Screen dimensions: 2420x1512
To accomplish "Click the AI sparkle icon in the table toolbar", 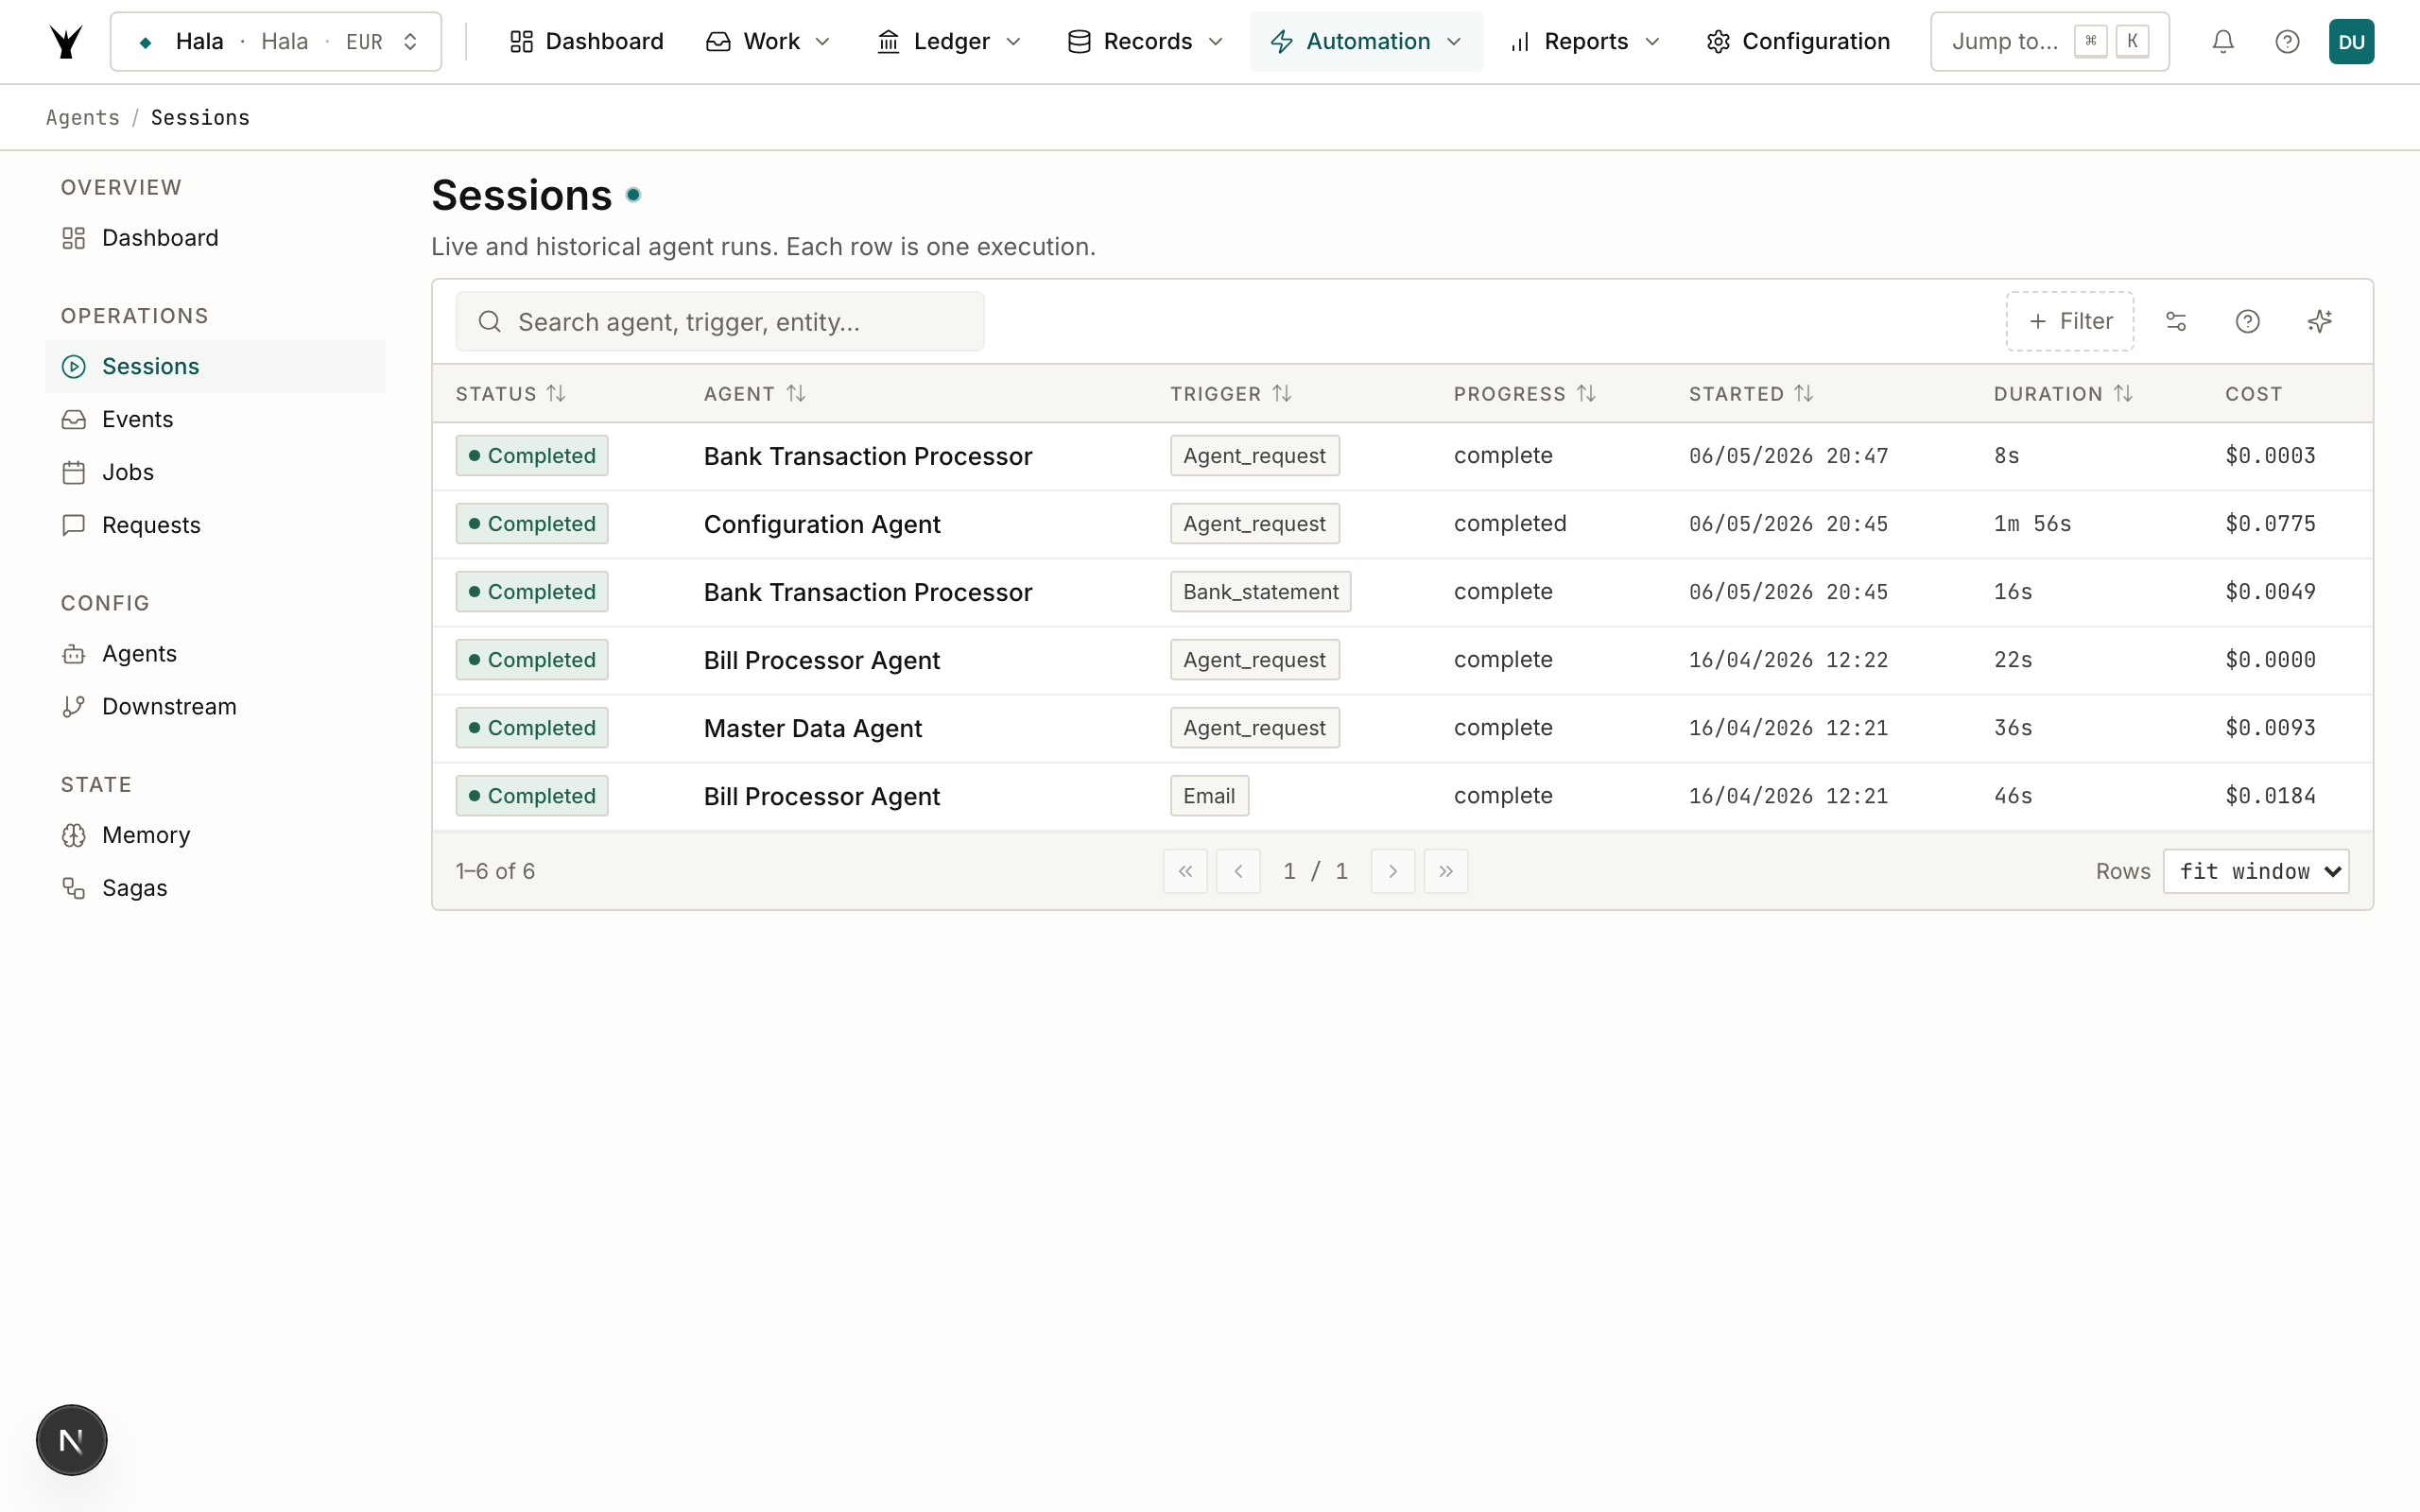I will tap(2319, 321).
